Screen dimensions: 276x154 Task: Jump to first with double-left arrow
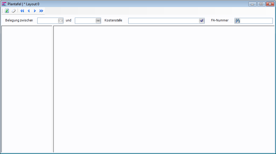coord(22,11)
